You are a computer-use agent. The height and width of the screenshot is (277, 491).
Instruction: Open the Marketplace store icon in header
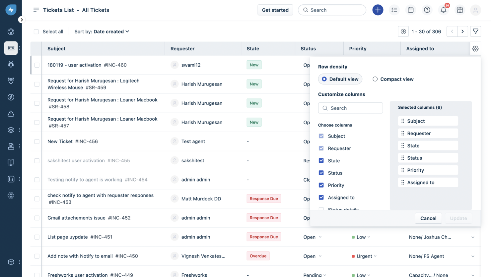point(459,10)
